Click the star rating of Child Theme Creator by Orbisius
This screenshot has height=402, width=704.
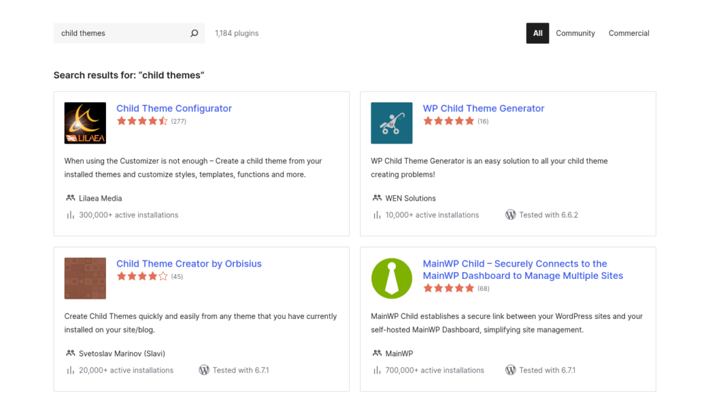[x=142, y=276]
